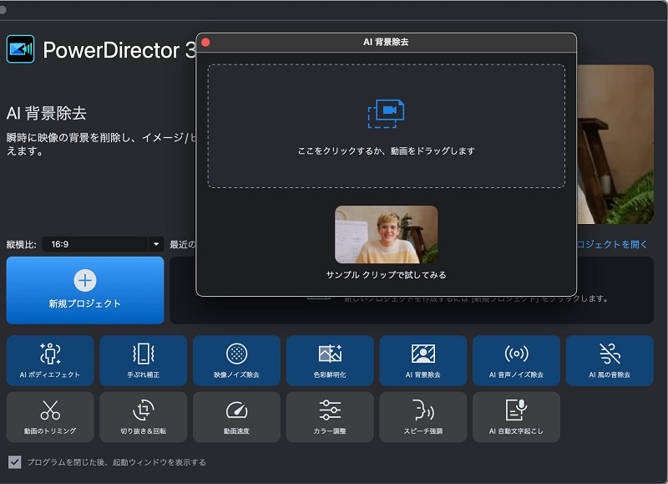Open the 縦横比 aspect ratio dropdown

(100, 244)
